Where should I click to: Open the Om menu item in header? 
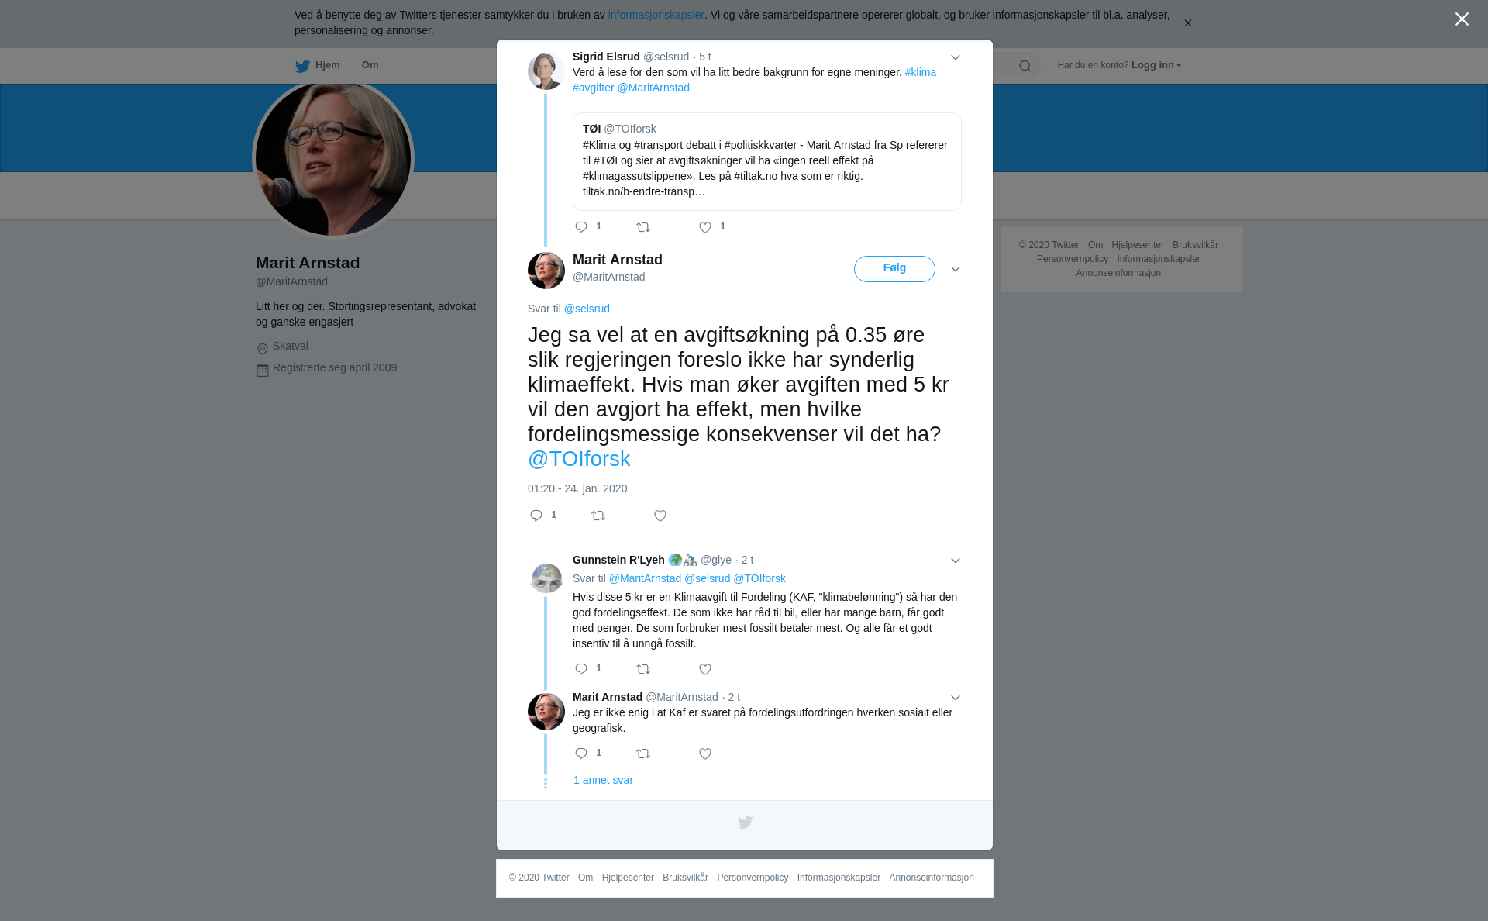(x=370, y=65)
